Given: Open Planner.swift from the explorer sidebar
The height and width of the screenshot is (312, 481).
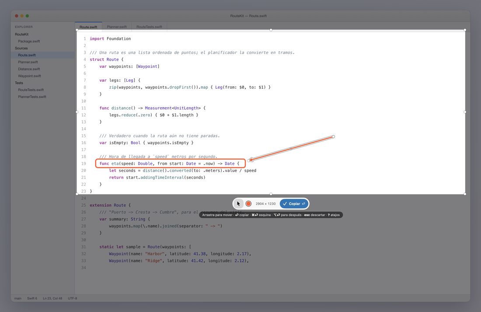Looking at the screenshot, I should point(28,62).
